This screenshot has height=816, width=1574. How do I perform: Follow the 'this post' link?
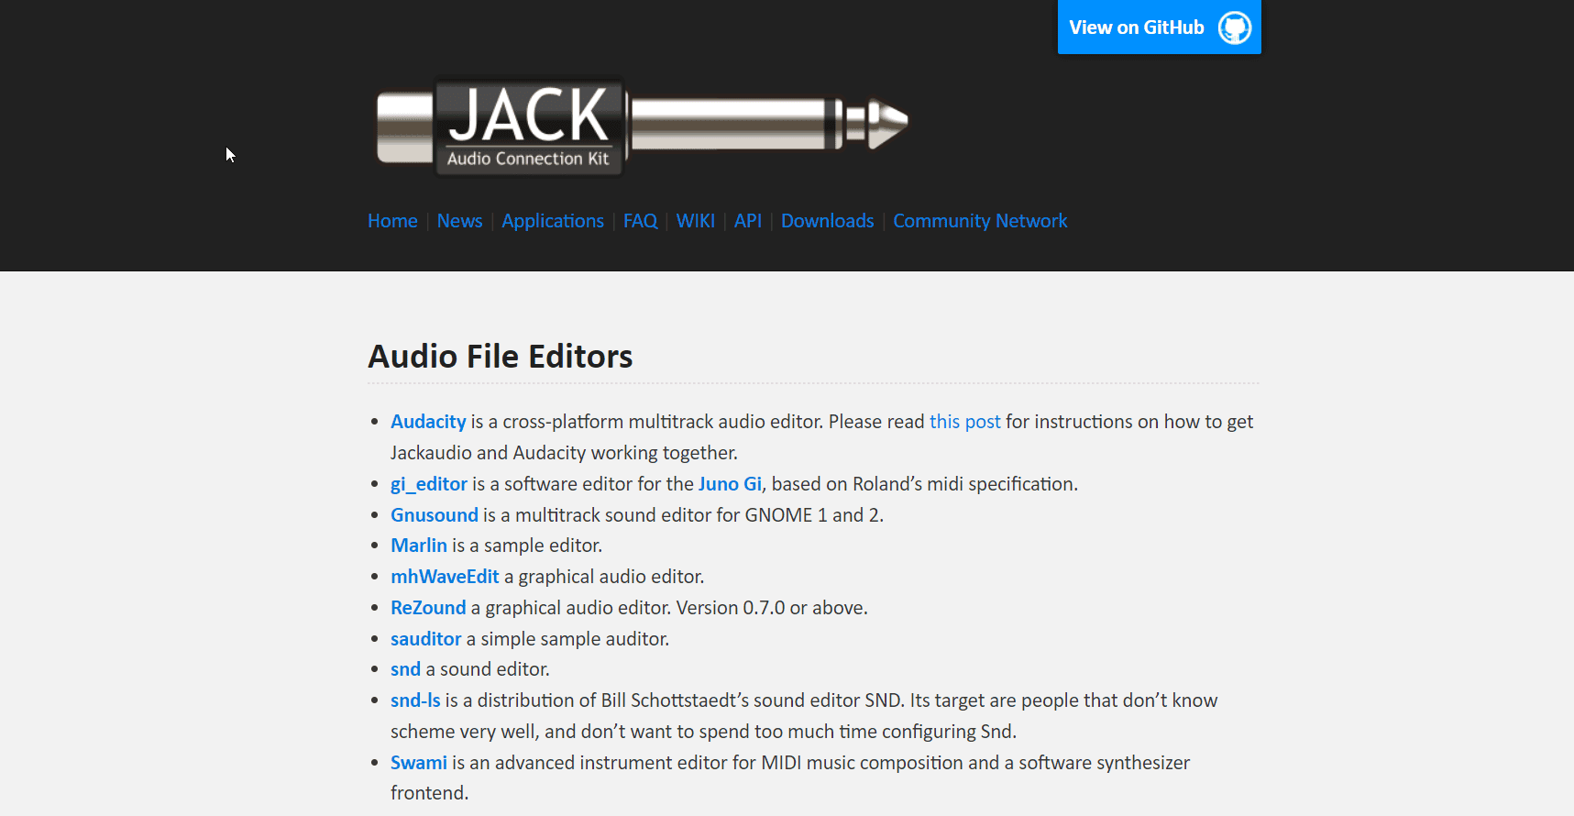point(965,422)
